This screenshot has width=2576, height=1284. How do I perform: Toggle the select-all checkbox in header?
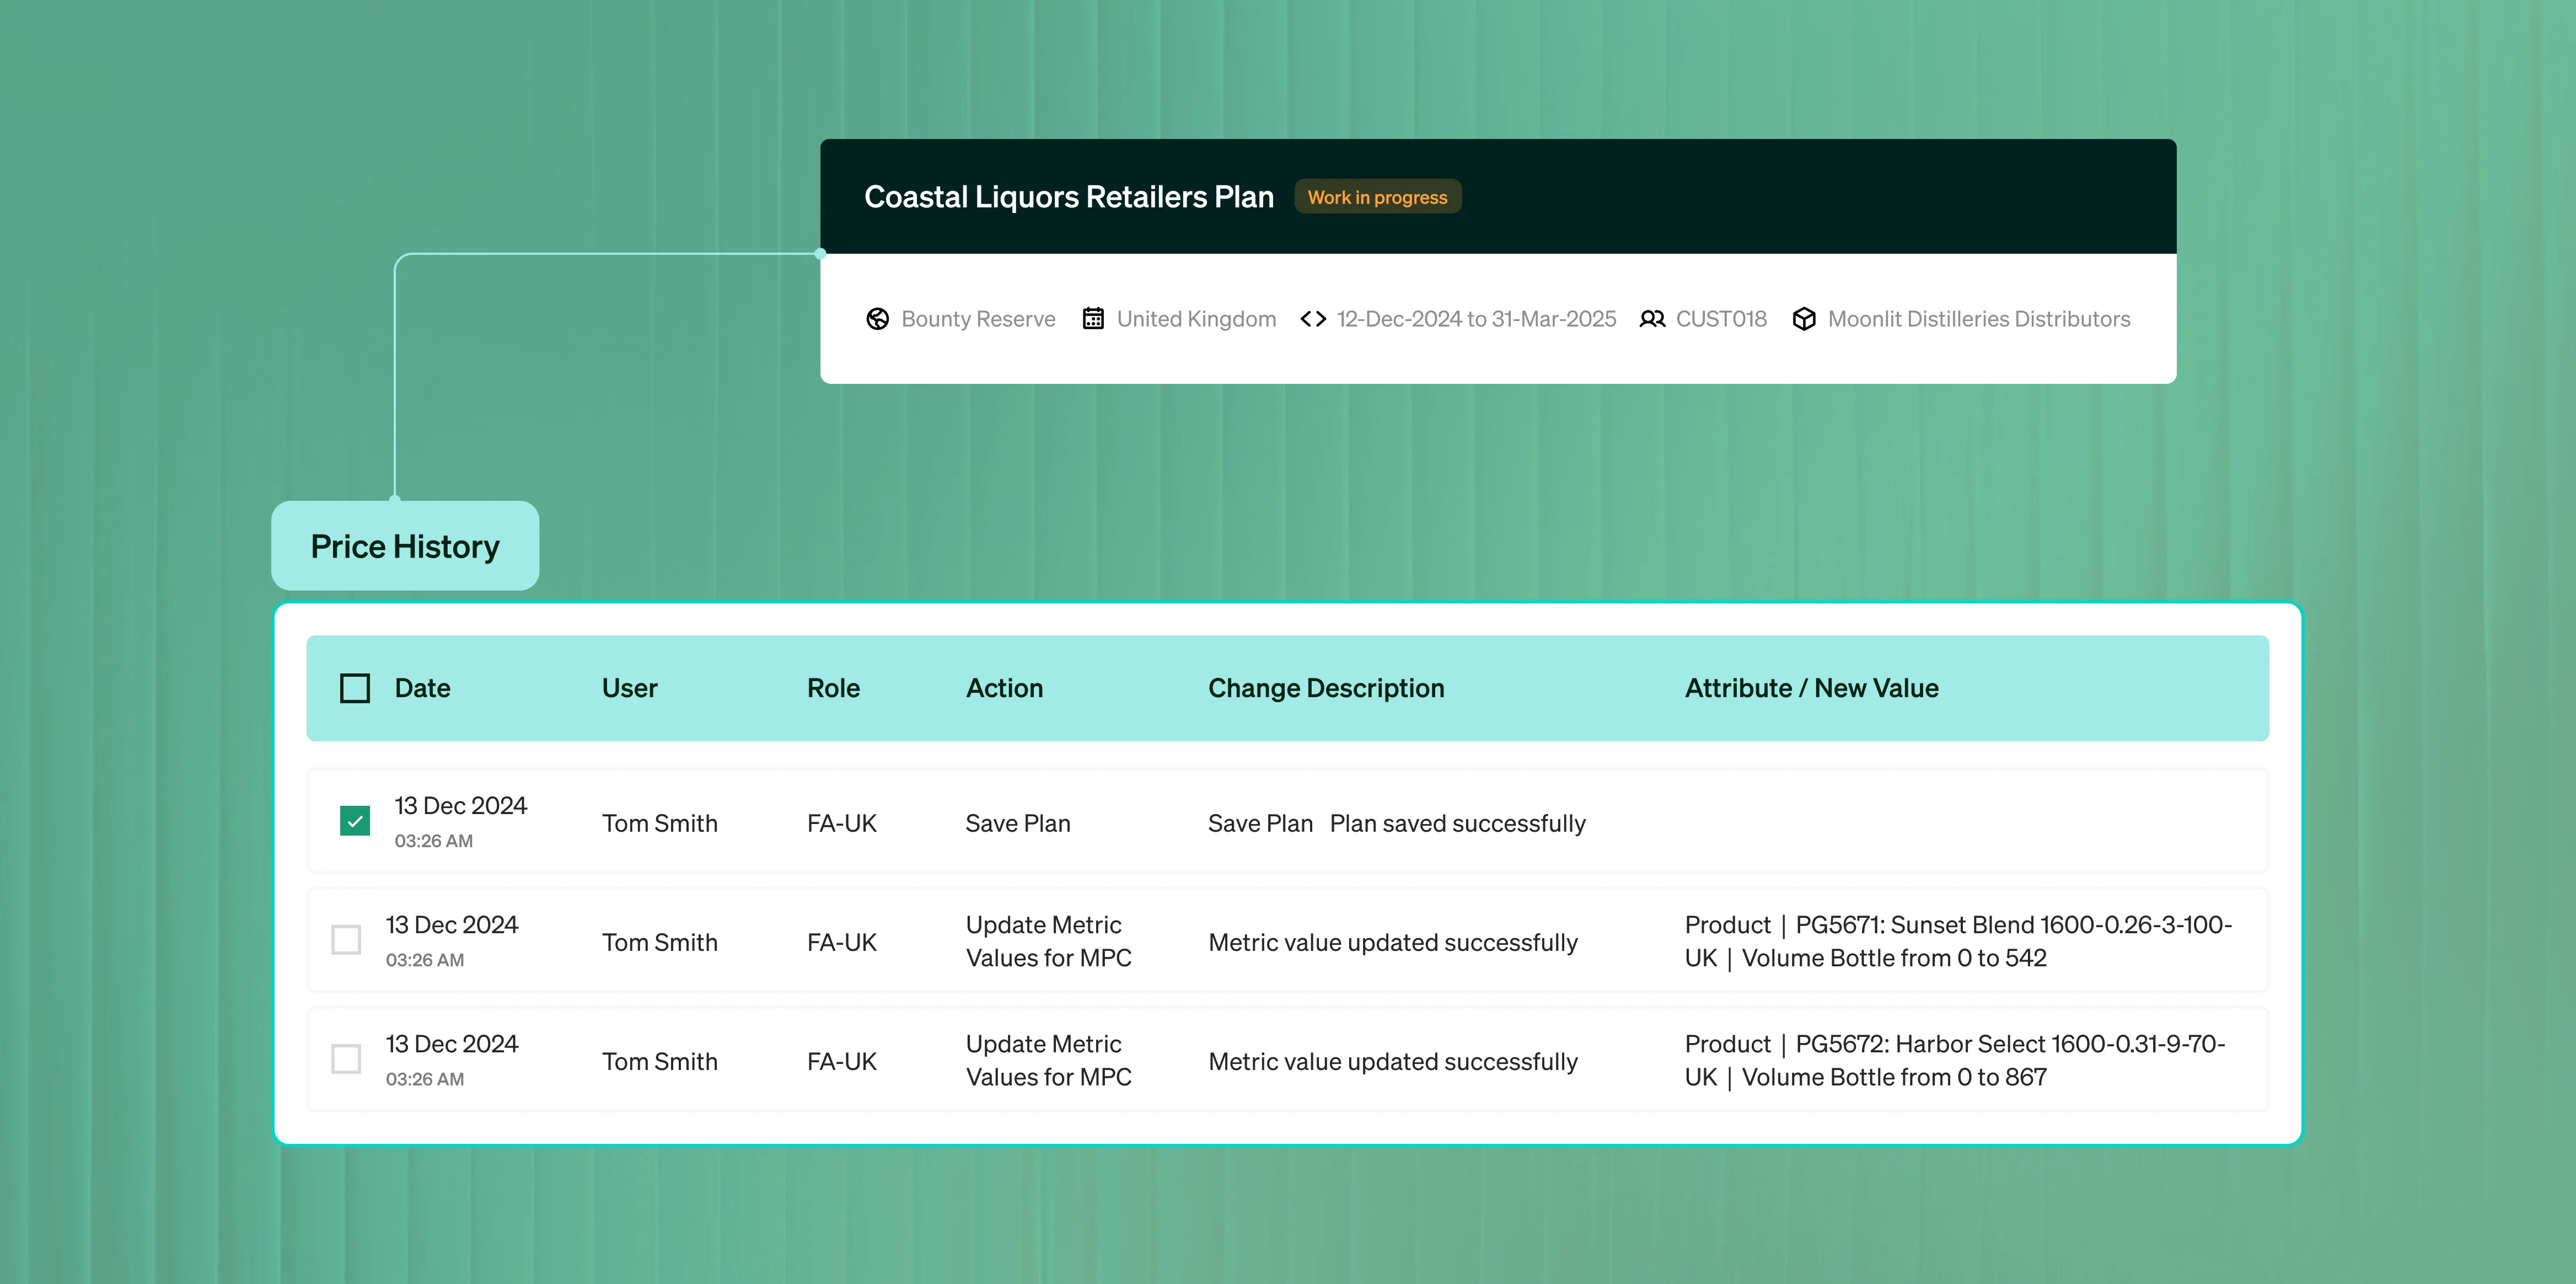click(355, 688)
